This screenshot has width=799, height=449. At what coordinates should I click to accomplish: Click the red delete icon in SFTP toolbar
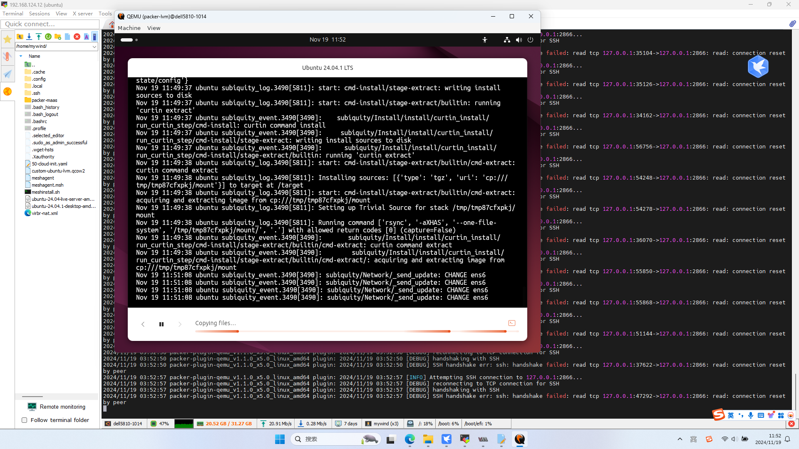point(77,37)
